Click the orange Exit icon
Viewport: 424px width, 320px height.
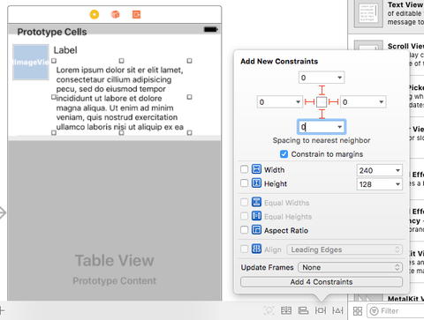point(136,14)
